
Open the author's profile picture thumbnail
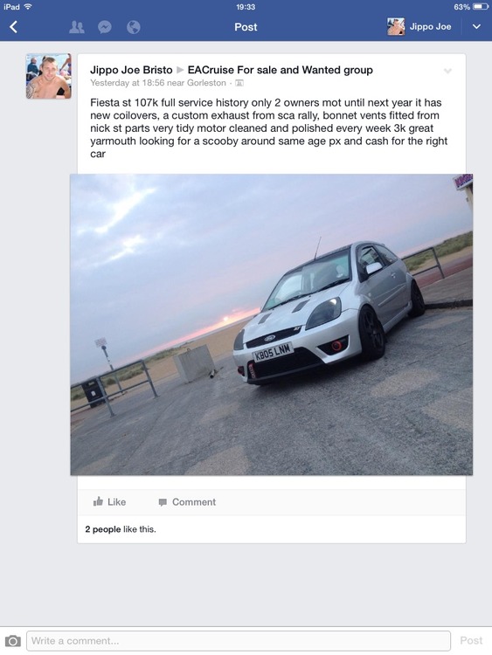click(48, 76)
